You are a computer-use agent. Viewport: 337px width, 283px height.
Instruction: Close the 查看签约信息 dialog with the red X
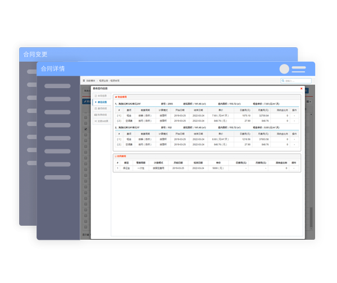pyautogui.click(x=301, y=88)
